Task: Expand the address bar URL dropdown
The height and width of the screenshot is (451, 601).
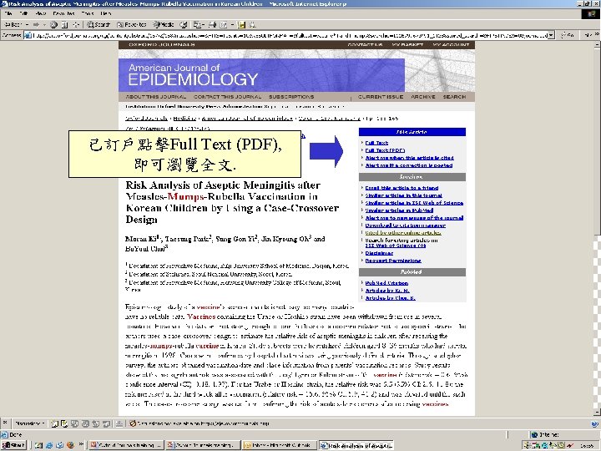Action: click(551, 35)
